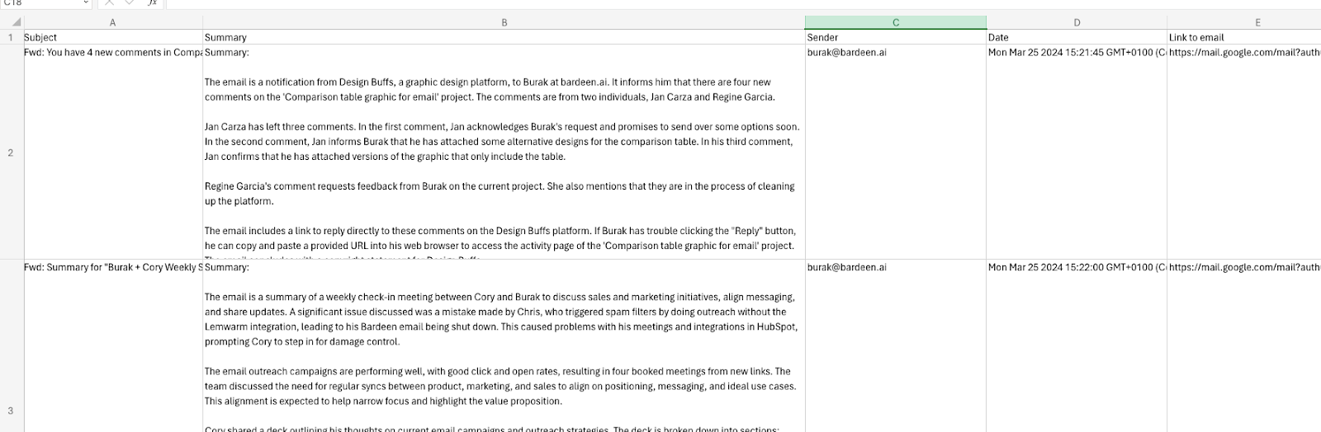Viewport: 1321px width, 432px height.
Task: Select highlighted column C header
Action: (896, 22)
